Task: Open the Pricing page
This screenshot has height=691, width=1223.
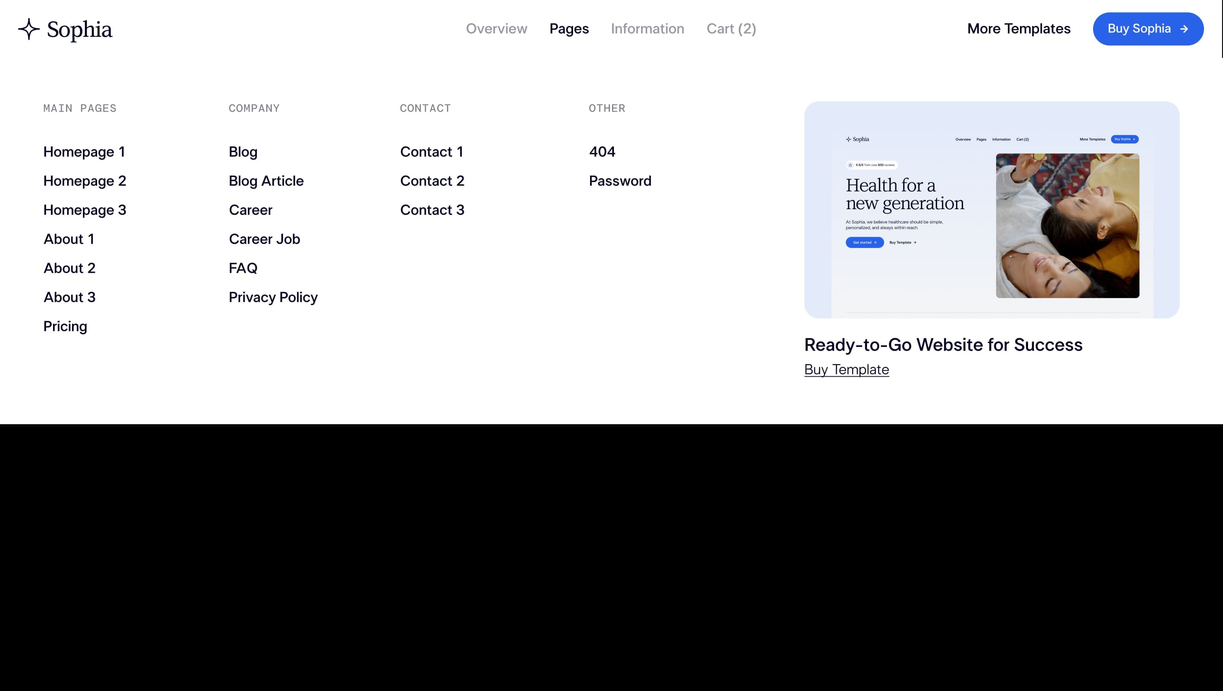Action: tap(65, 326)
